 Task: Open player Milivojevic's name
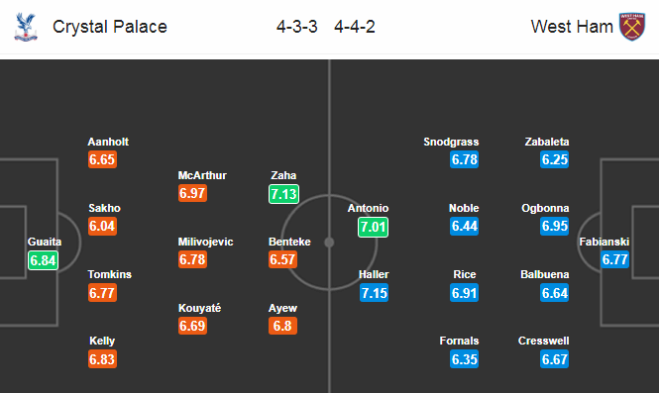click(205, 242)
